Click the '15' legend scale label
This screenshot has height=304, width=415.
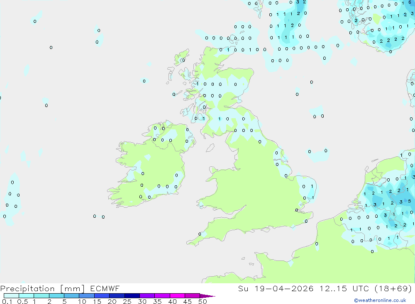pyautogui.click(x=97, y=302)
